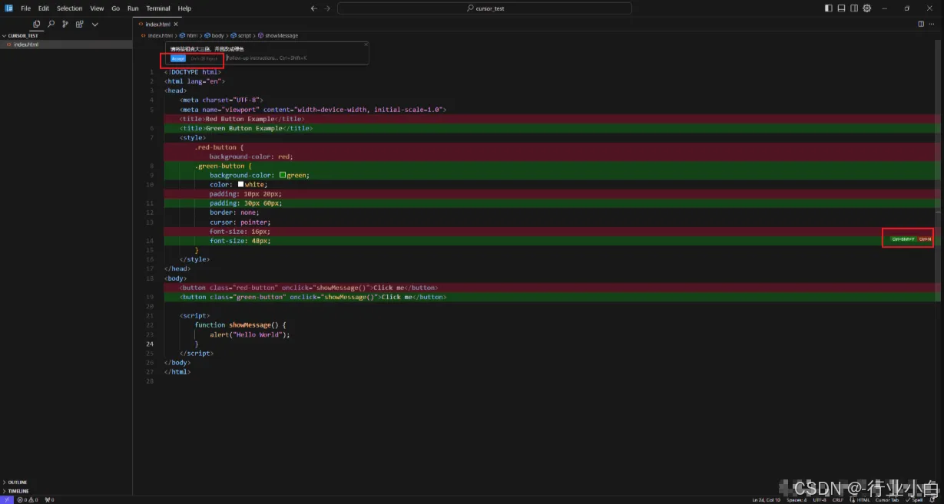
Task: Click Cursor Tab in status bar
Action: pos(886,499)
